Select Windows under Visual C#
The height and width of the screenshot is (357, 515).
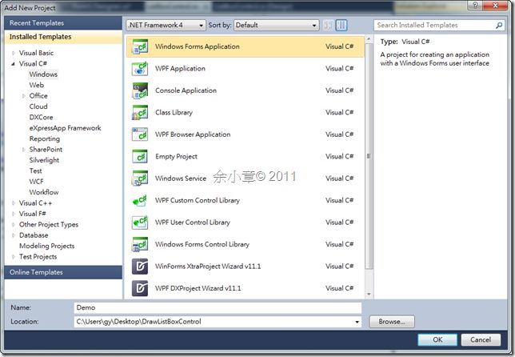click(x=43, y=74)
